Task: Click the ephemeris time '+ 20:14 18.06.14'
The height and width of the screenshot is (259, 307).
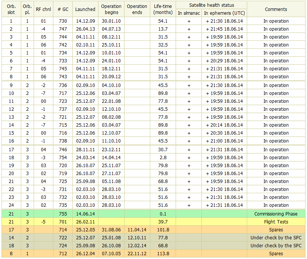Action: [224, 125]
